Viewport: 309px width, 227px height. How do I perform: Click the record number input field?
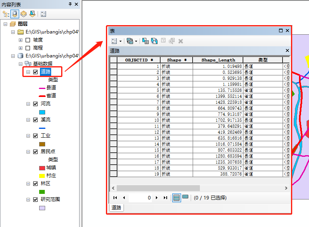(140, 198)
